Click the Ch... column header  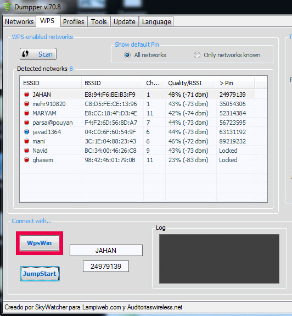point(154,83)
